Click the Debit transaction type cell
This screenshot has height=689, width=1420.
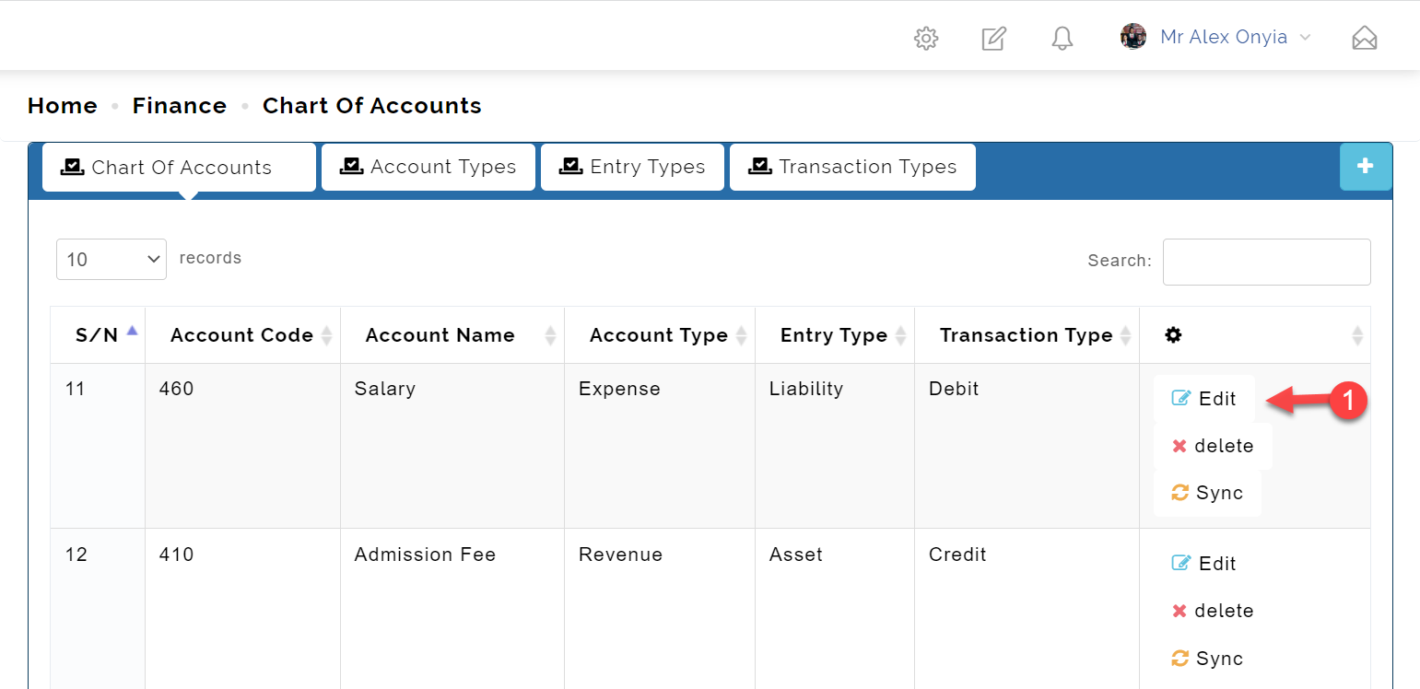click(x=1027, y=446)
